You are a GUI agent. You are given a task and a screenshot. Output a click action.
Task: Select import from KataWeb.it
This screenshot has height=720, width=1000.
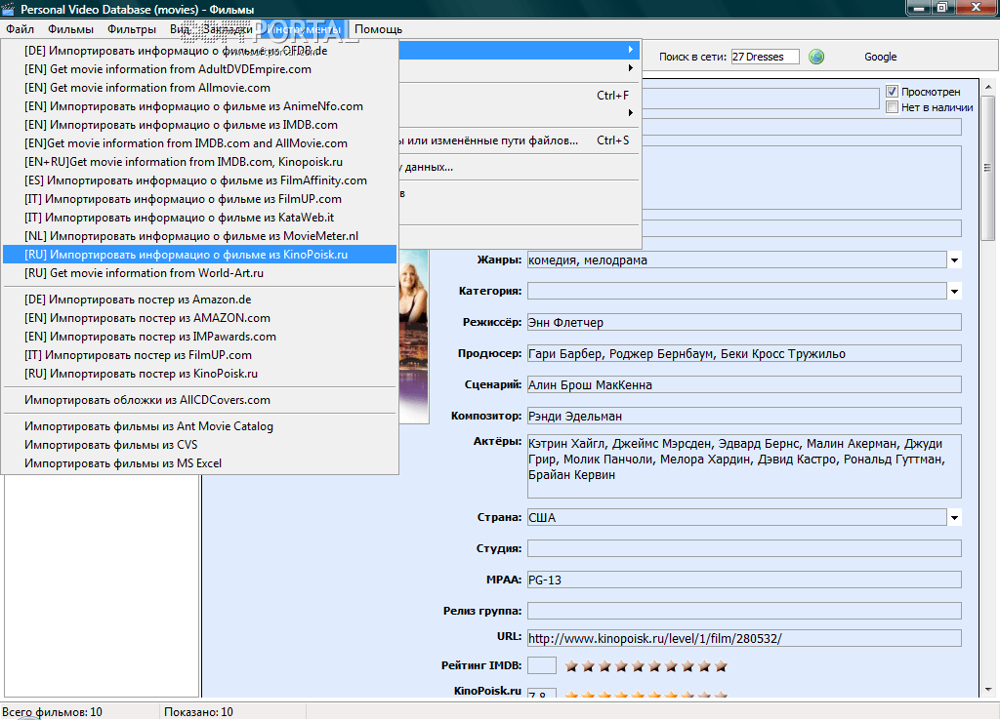(x=199, y=218)
